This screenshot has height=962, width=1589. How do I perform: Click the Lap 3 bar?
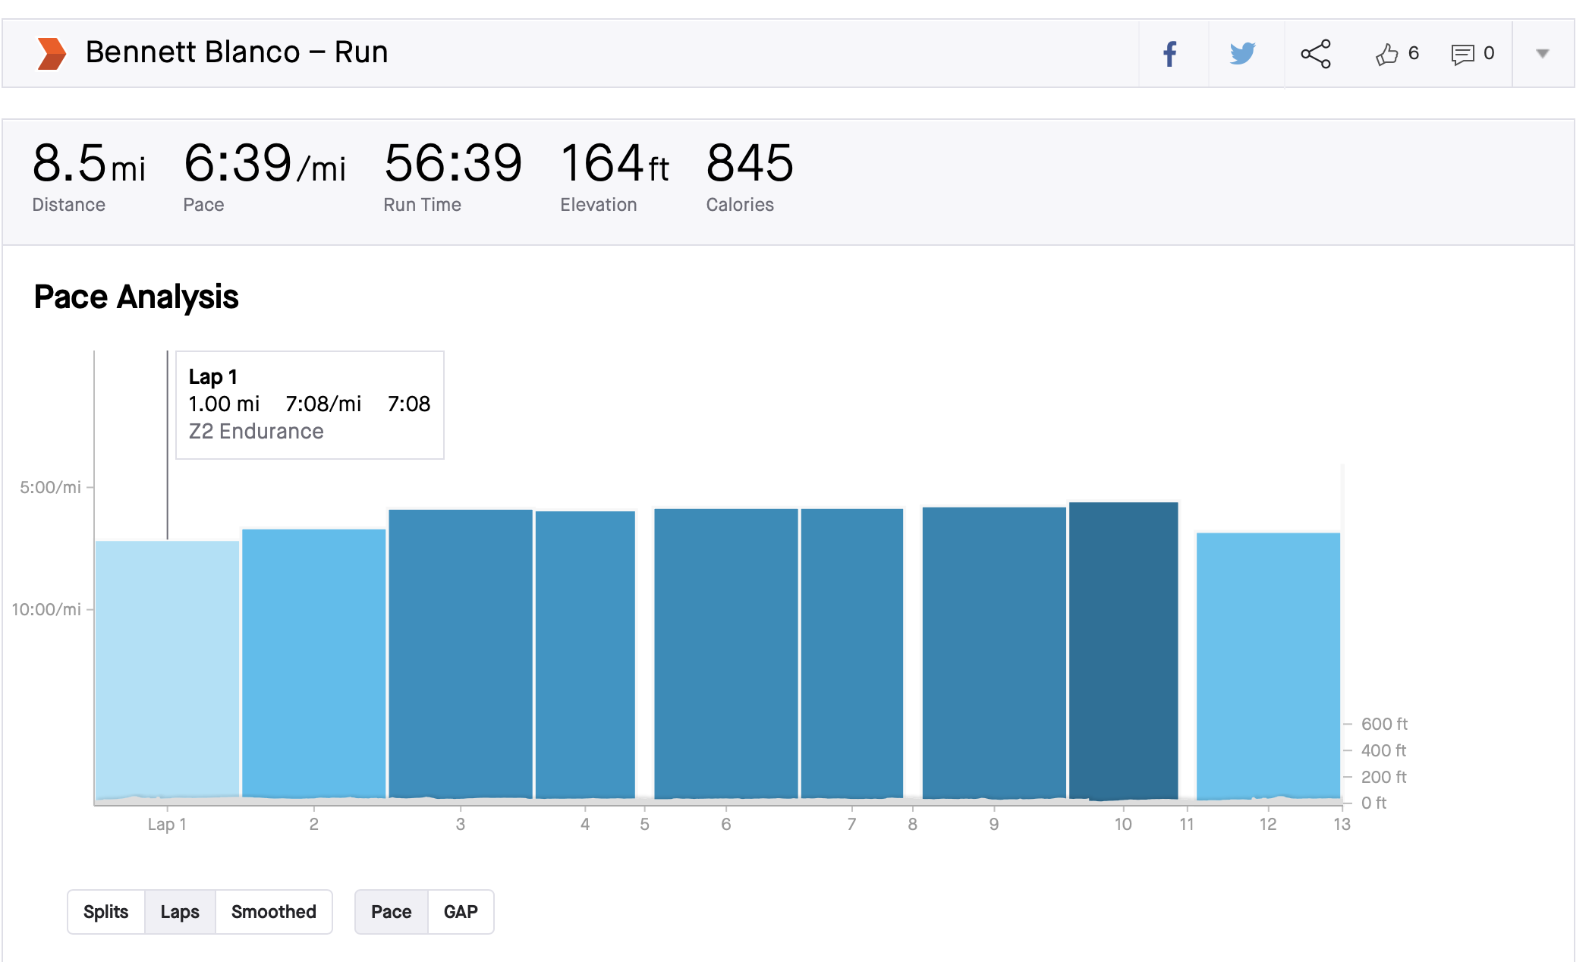coord(460,652)
